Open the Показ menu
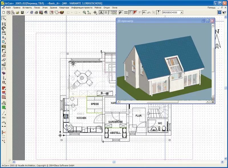The height and width of the screenshot is (168, 228). pos(37,8)
